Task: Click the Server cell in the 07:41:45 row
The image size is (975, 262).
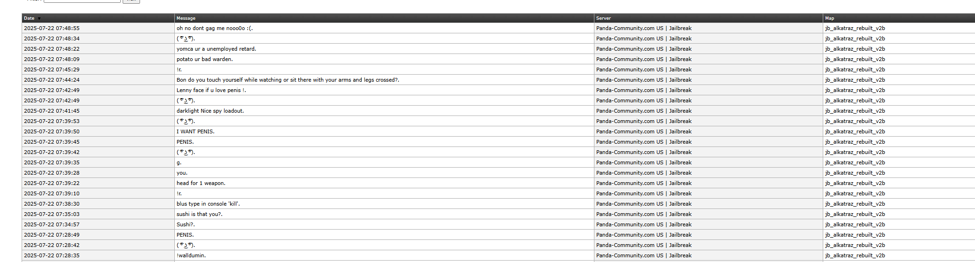Action: pos(643,111)
